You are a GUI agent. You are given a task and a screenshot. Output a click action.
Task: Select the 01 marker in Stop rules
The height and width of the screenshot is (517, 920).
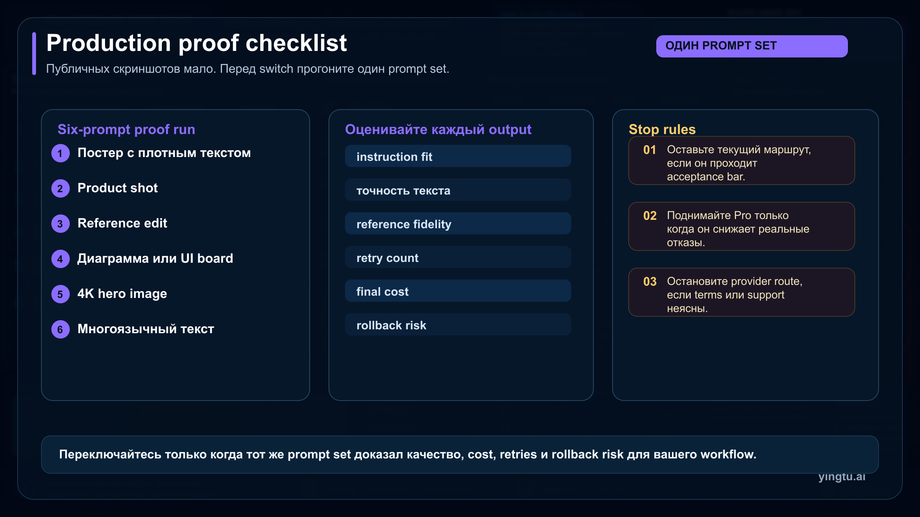coord(650,151)
